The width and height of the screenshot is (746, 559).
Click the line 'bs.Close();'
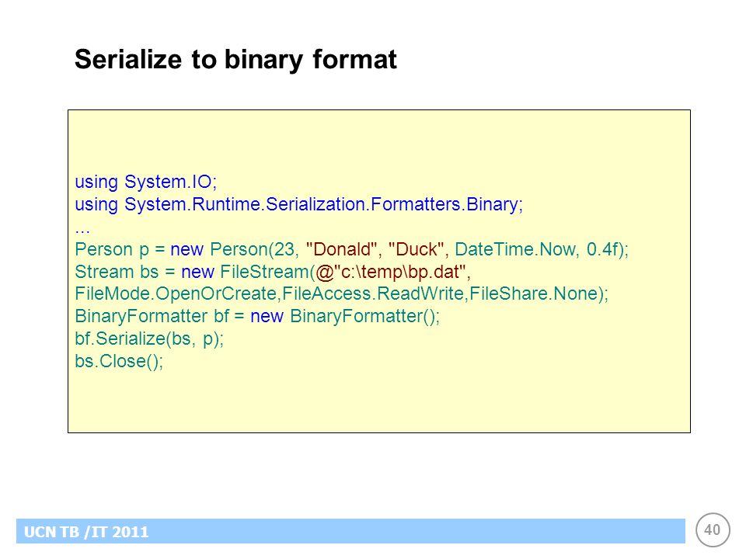point(119,361)
